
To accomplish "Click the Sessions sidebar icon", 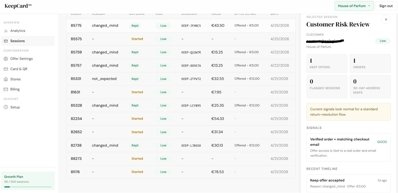I will [x=6, y=41].
